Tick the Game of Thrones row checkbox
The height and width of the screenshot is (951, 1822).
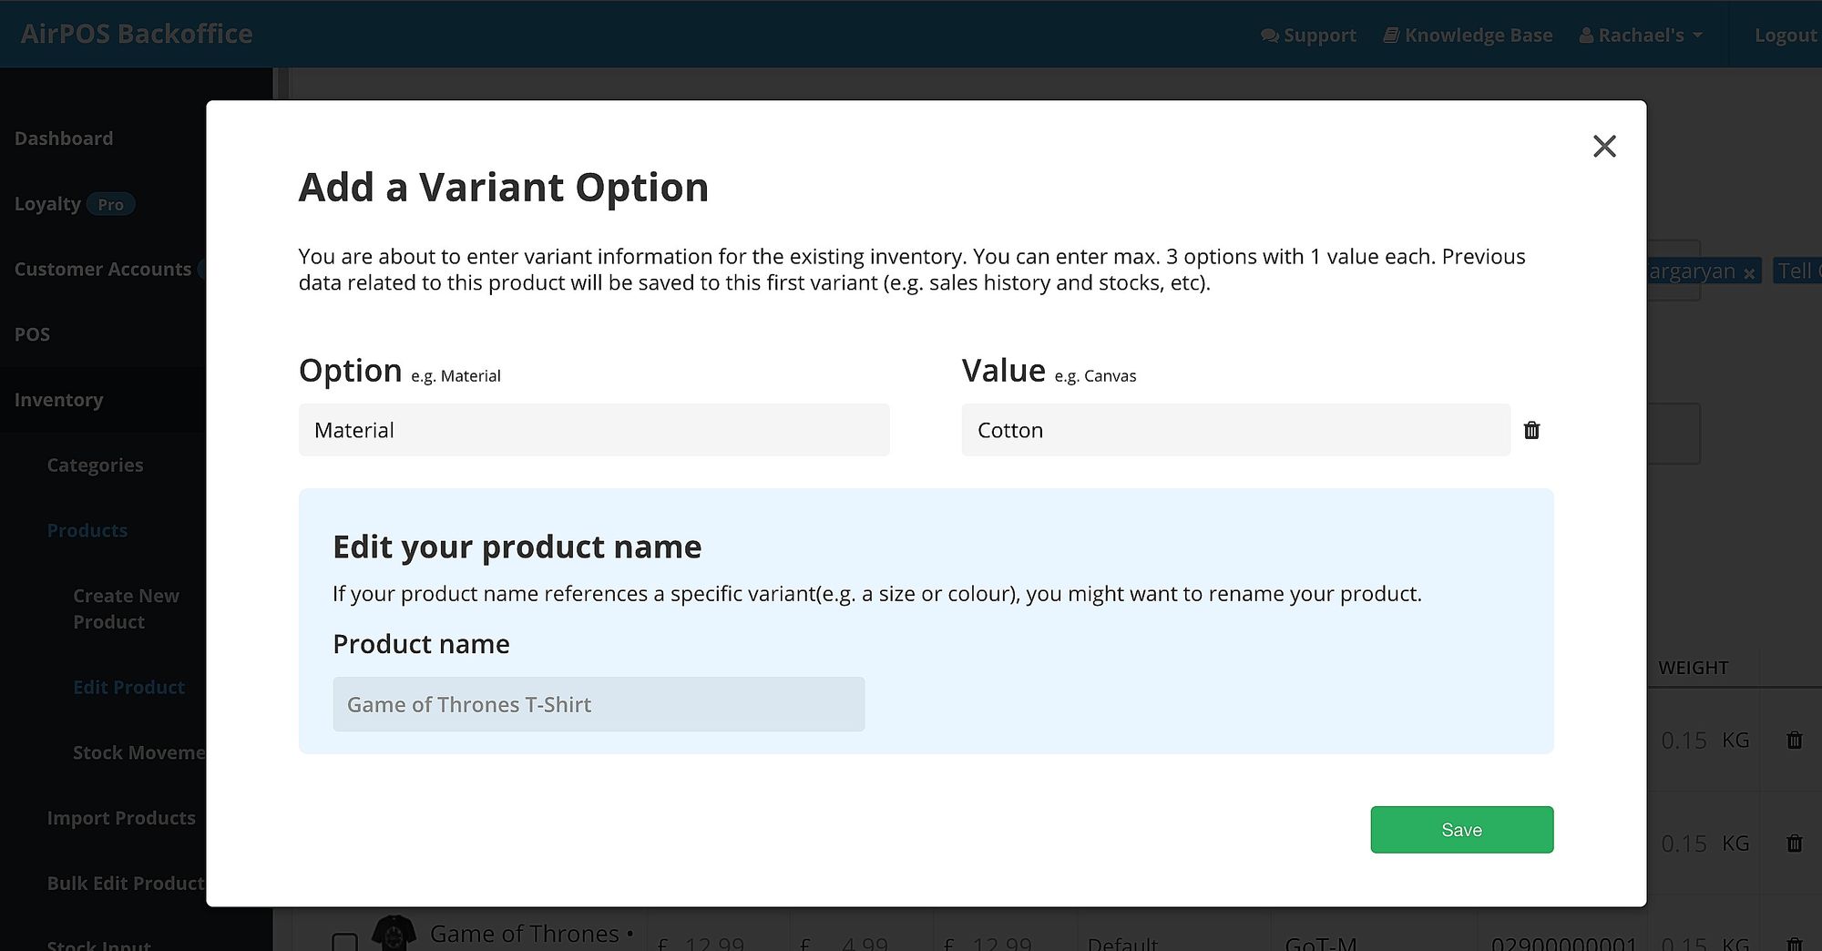tap(344, 942)
